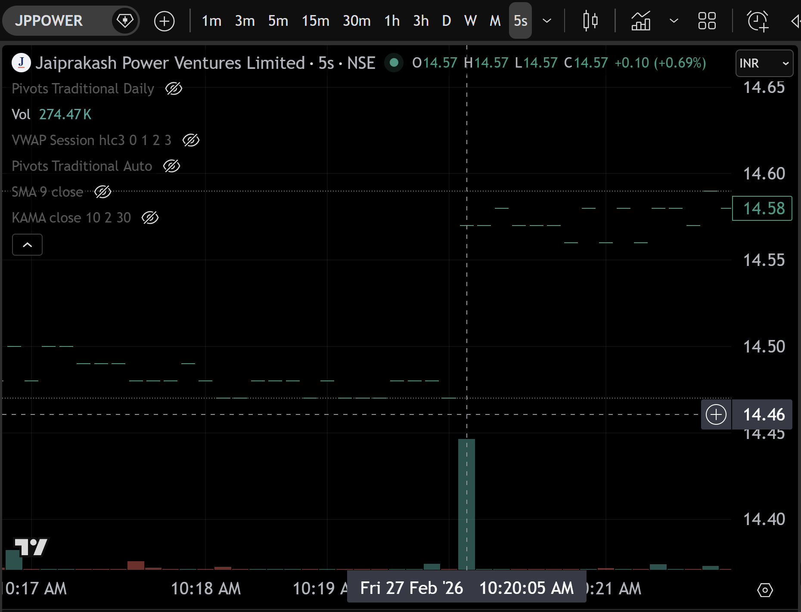The width and height of the screenshot is (801, 612).
Task: Open the layout setup grid icon
Action: (707, 21)
